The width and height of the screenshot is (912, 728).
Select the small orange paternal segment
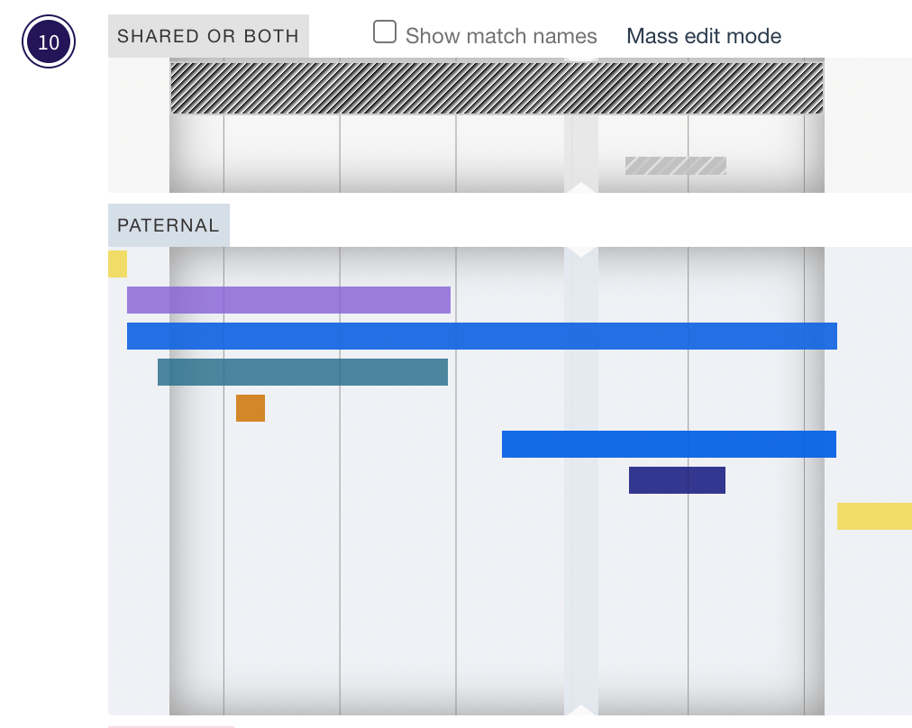[x=251, y=407]
